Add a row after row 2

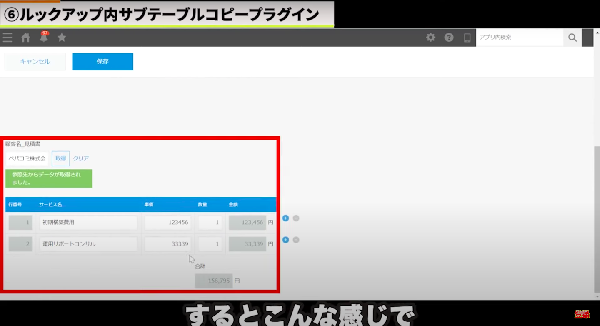click(x=285, y=240)
